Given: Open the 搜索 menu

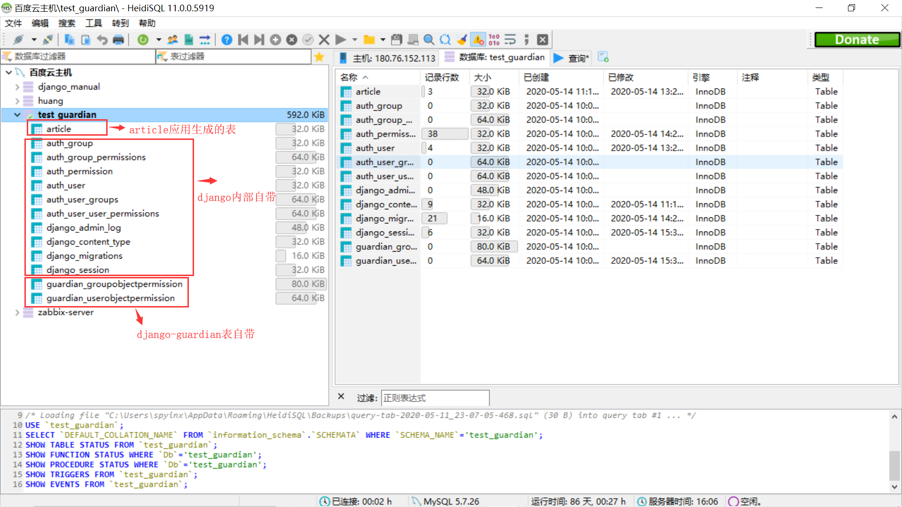Looking at the screenshot, I should pos(67,23).
